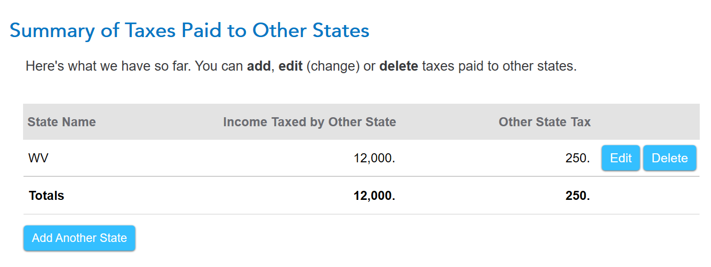
Task: Click WV row's 12,000 income value
Action: pyautogui.click(x=374, y=158)
